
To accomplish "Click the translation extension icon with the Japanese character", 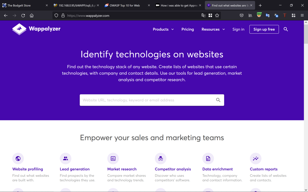I will (x=276, y=16).
